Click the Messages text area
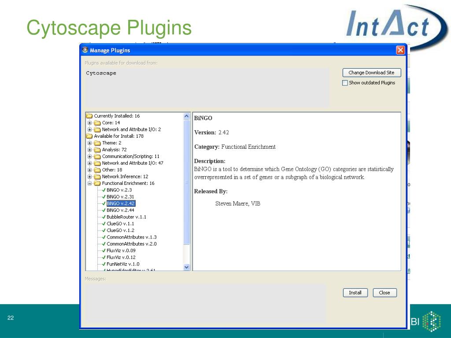 click(x=205, y=304)
